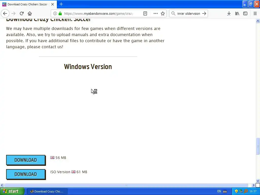Click the 16:37 system clock
Viewport: 260px width, 195px height.
(x=253, y=191)
